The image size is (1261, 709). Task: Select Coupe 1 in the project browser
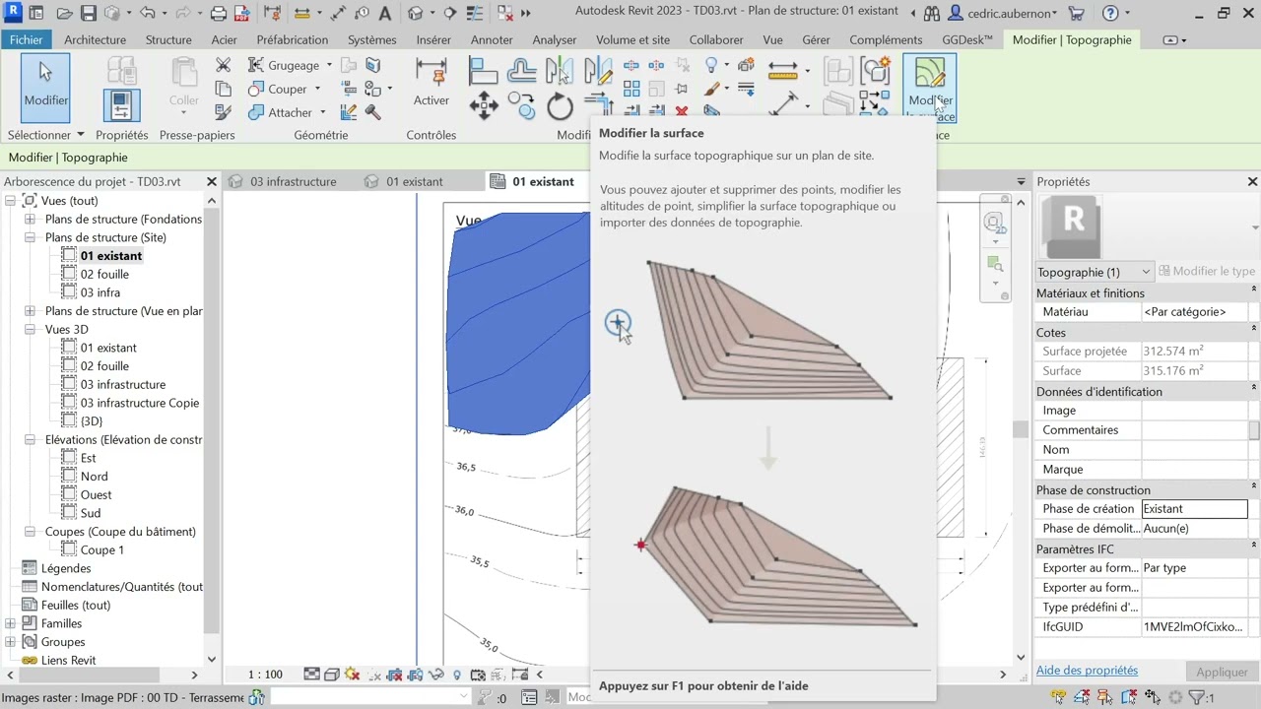pyautogui.click(x=102, y=549)
